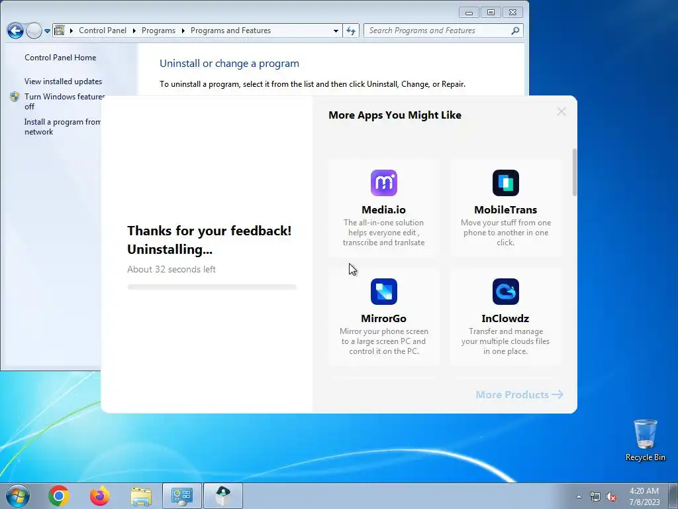This screenshot has width=678, height=509.
Task: Open the Media.io app icon
Action: pos(383,183)
